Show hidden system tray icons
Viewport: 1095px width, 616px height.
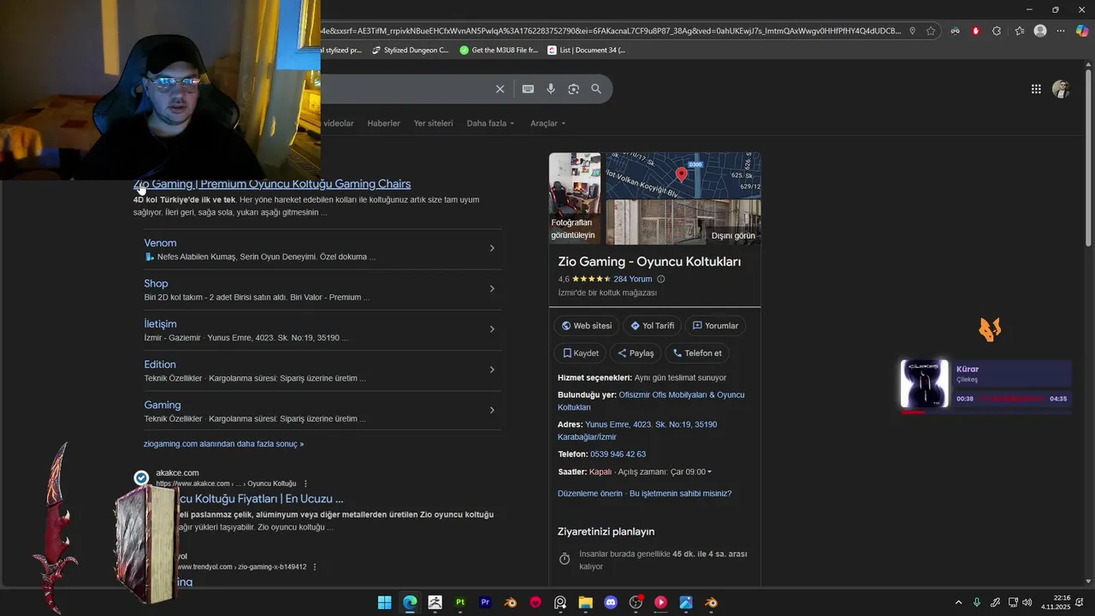(958, 602)
